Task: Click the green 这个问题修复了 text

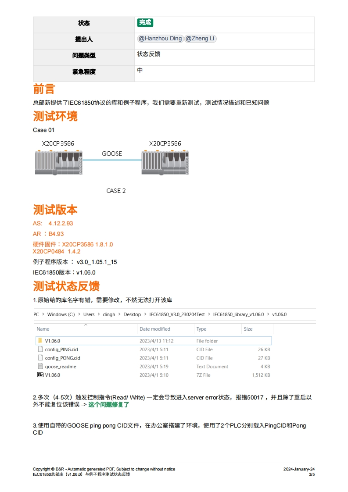Action: tap(109, 405)
